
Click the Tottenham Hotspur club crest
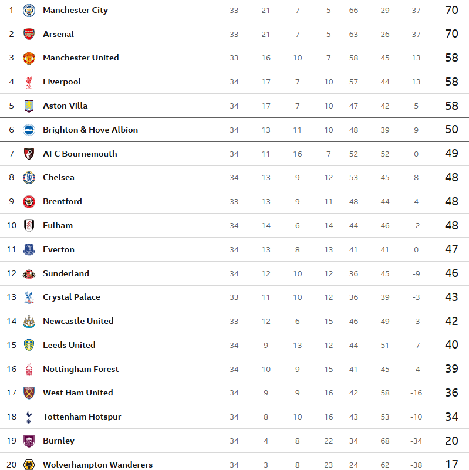click(29, 417)
